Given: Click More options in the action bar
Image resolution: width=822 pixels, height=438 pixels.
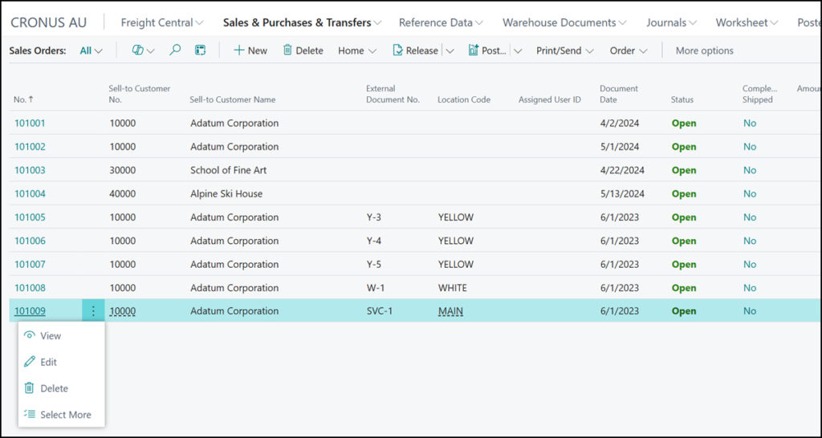Looking at the screenshot, I should click(x=704, y=51).
